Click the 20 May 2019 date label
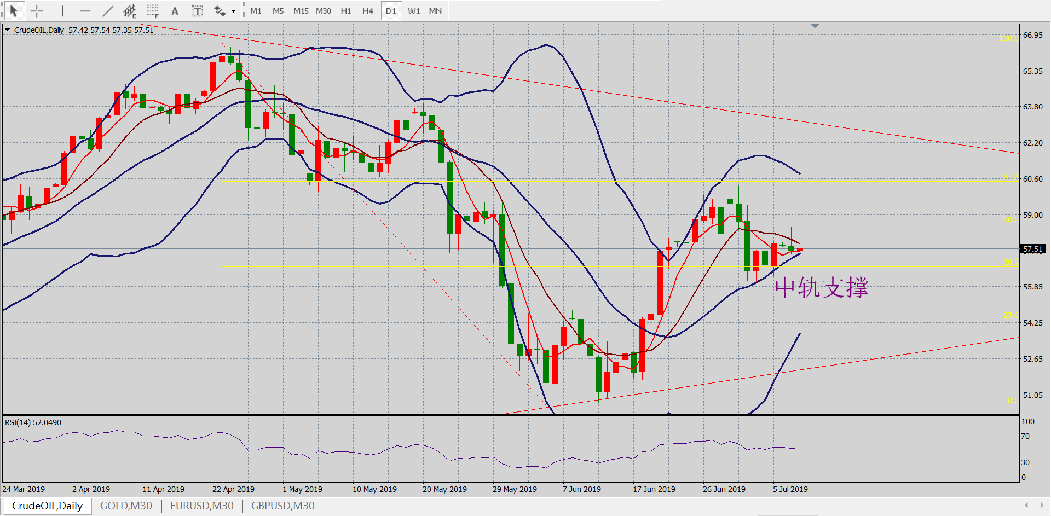Image resolution: width=1051 pixels, height=516 pixels. coord(444,489)
